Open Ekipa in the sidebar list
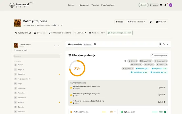182x114 pixels. click(x=37, y=84)
